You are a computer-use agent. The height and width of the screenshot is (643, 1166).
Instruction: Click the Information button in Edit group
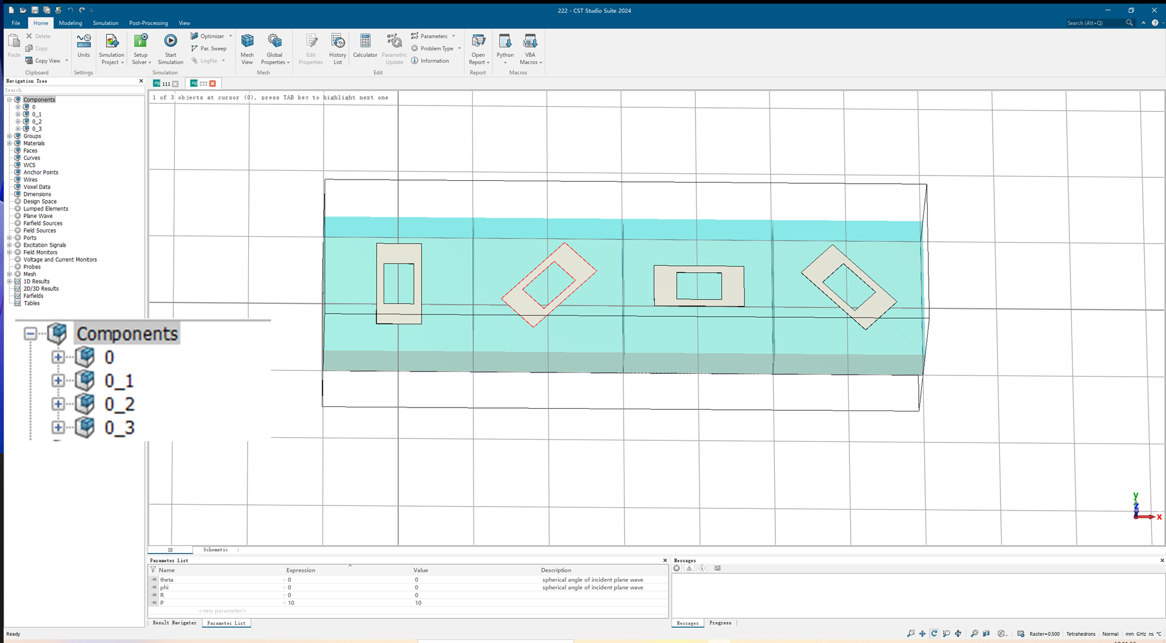[x=430, y=61]
